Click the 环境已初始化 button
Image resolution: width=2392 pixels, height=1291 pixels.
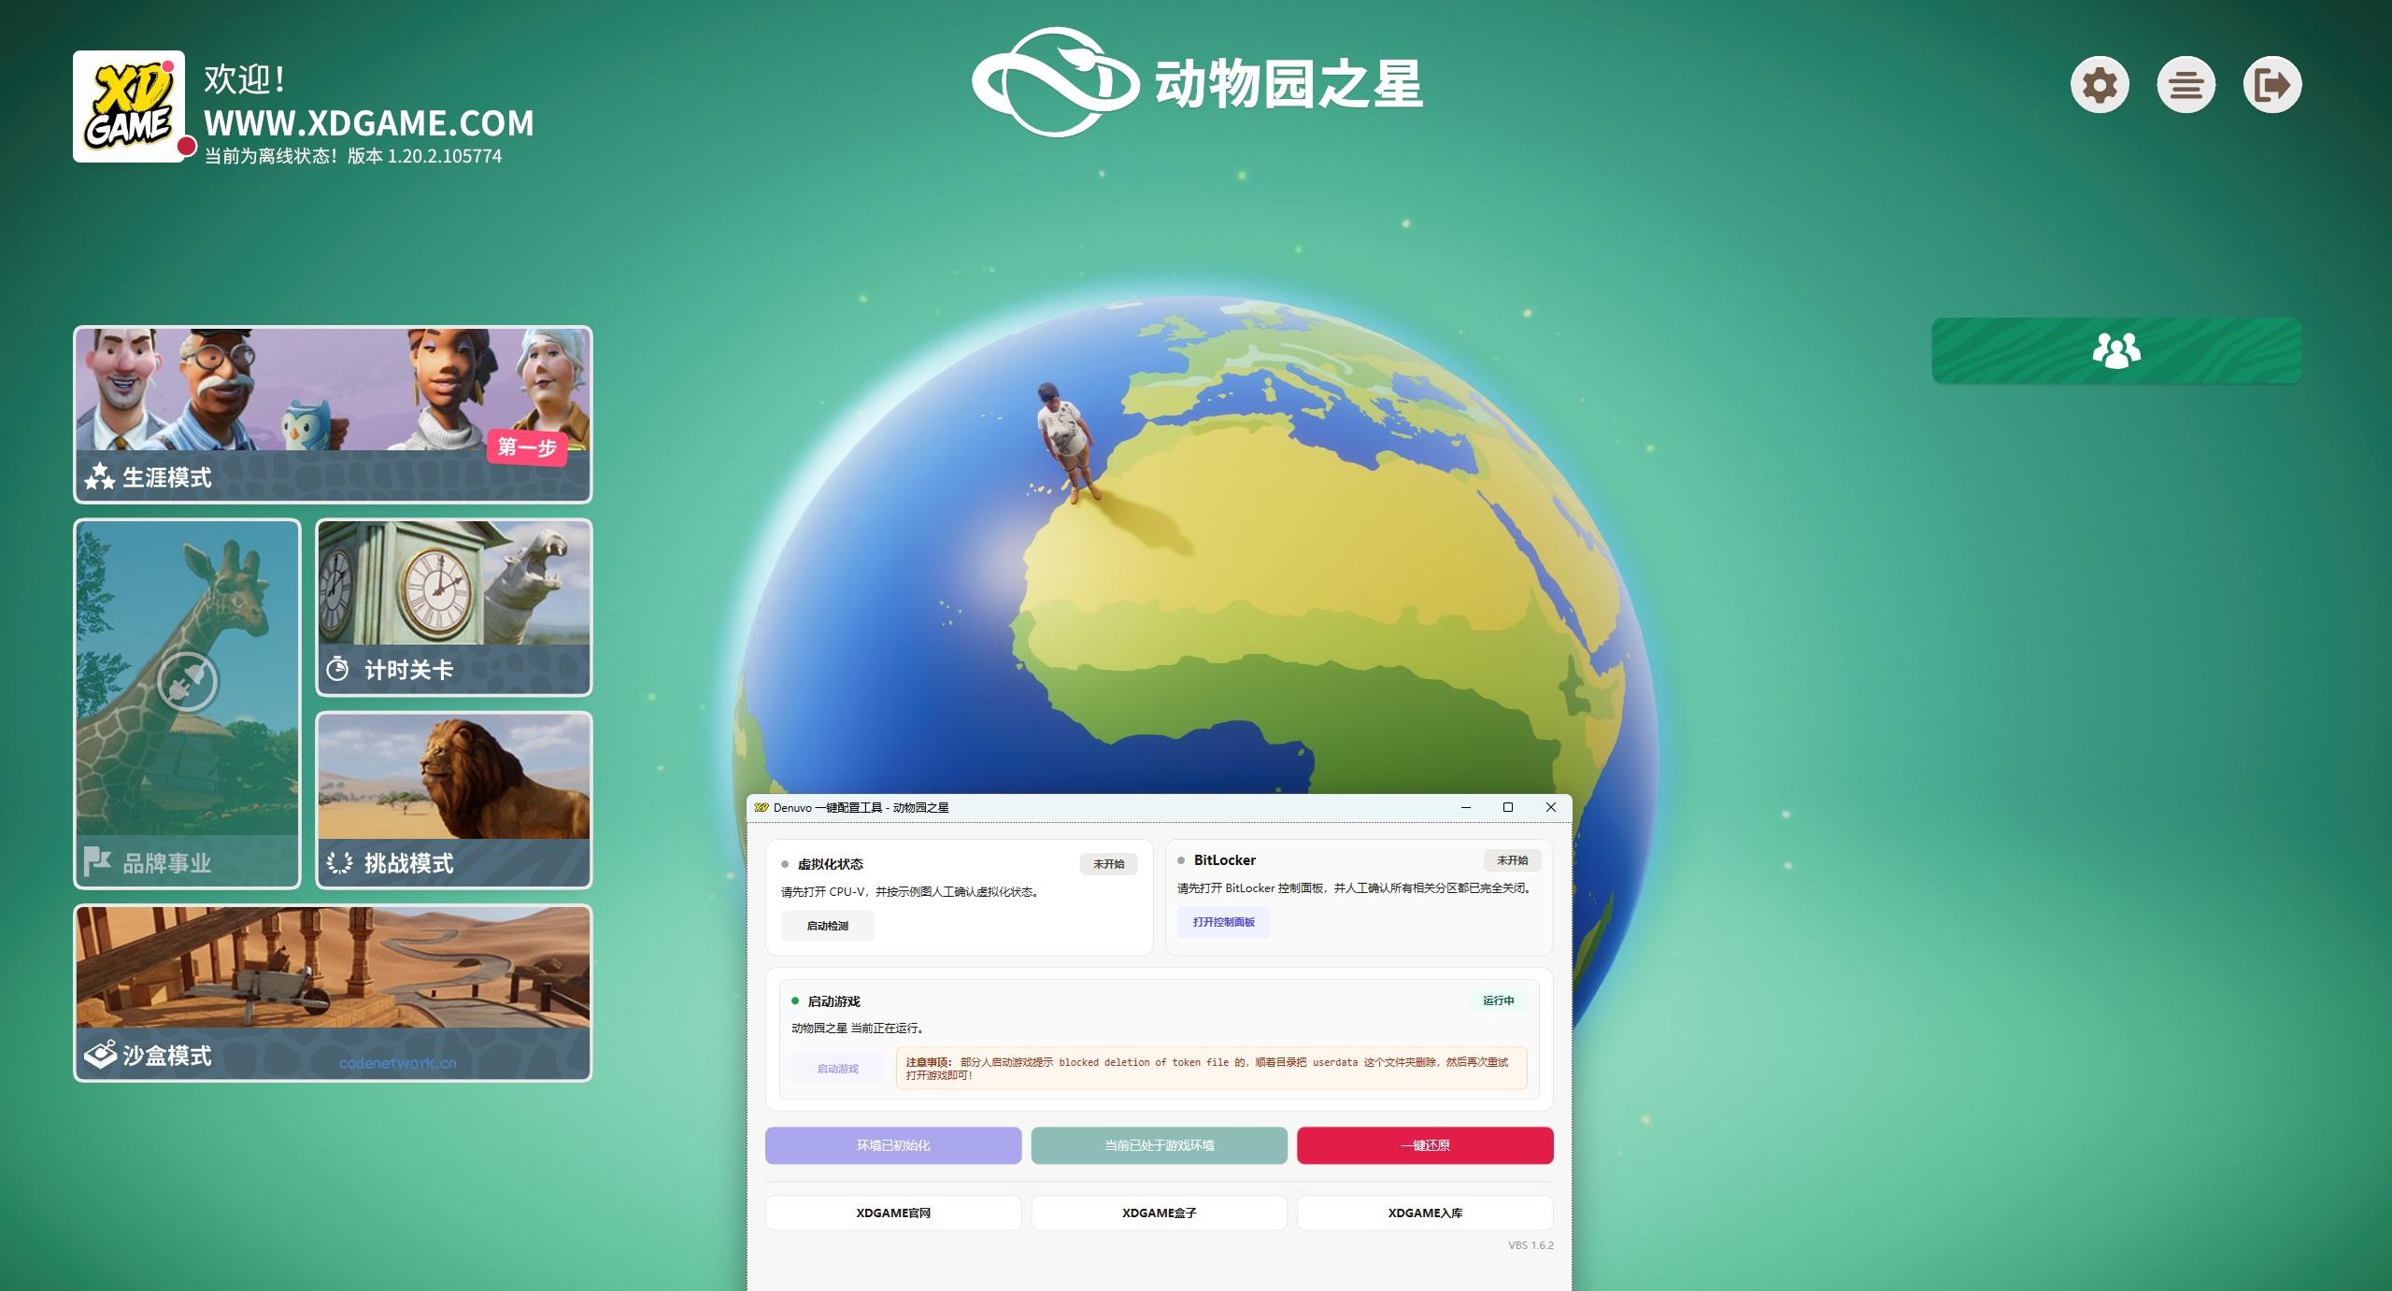click(x=893, y=1145)
